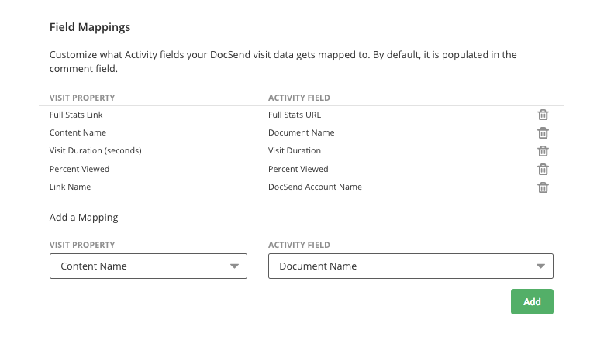Delete the Visit Duration (seconds) mapping

tap(543, 151)
